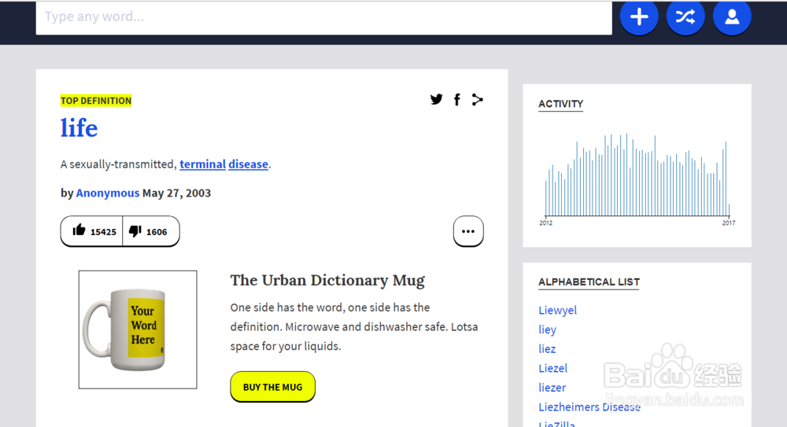Select Liezel from the alphabetical list
This screenshot has height=427, width=787.
(x=552, y=368)
